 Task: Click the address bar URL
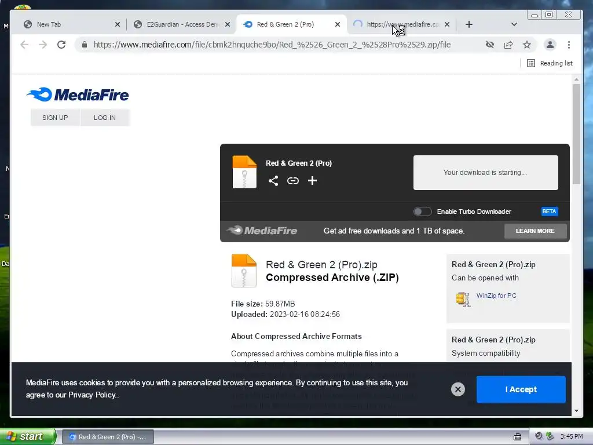pos(272,45)
